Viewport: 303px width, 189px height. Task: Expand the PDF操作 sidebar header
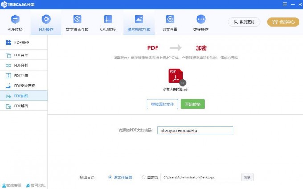(x=24, y=43)
